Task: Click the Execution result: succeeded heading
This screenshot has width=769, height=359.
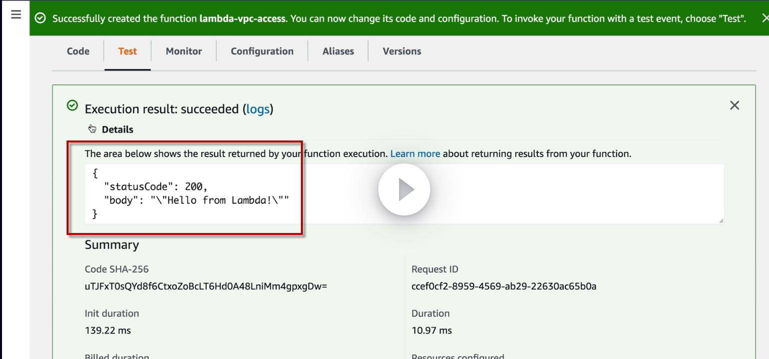Action: (179, 109)
